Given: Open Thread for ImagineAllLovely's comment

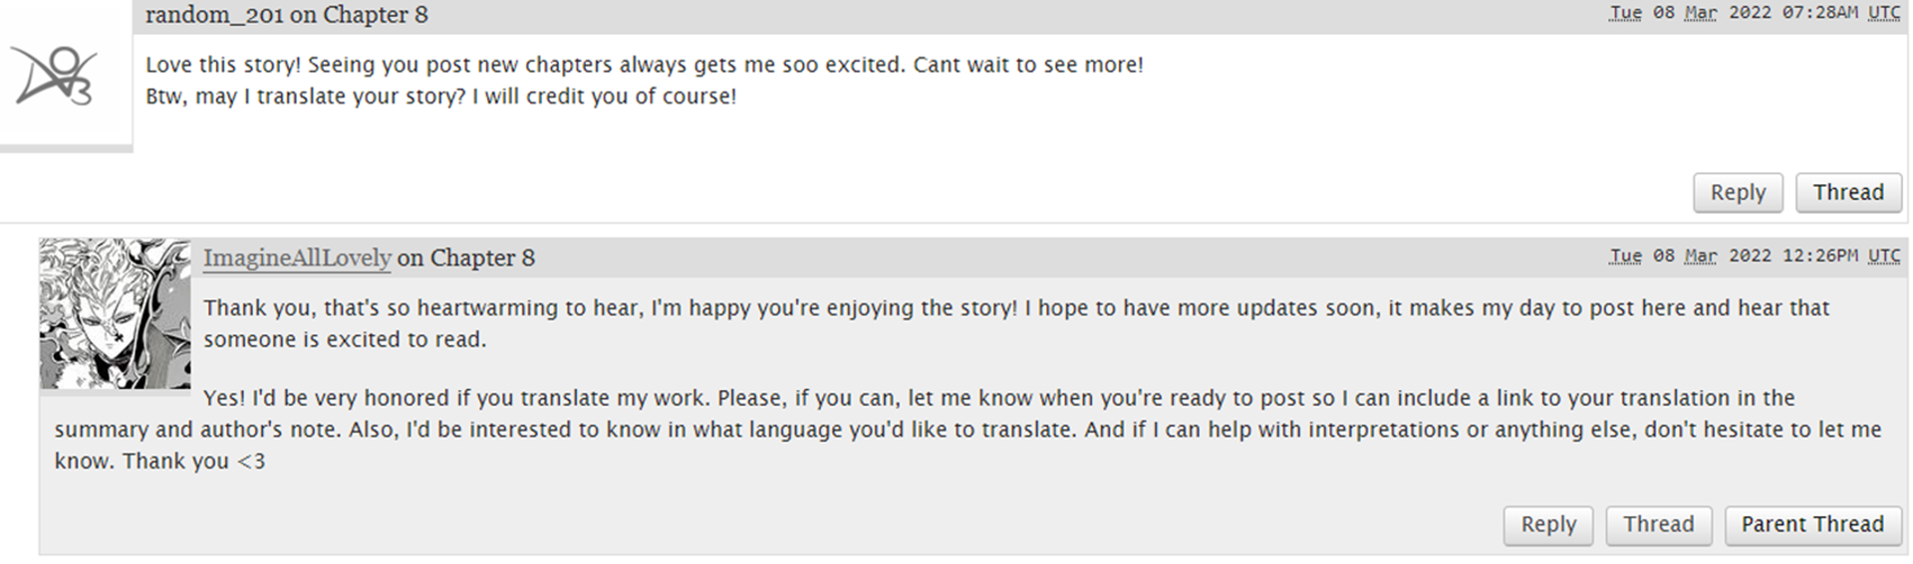Looking at the screenshot, I should [1658, 524].
